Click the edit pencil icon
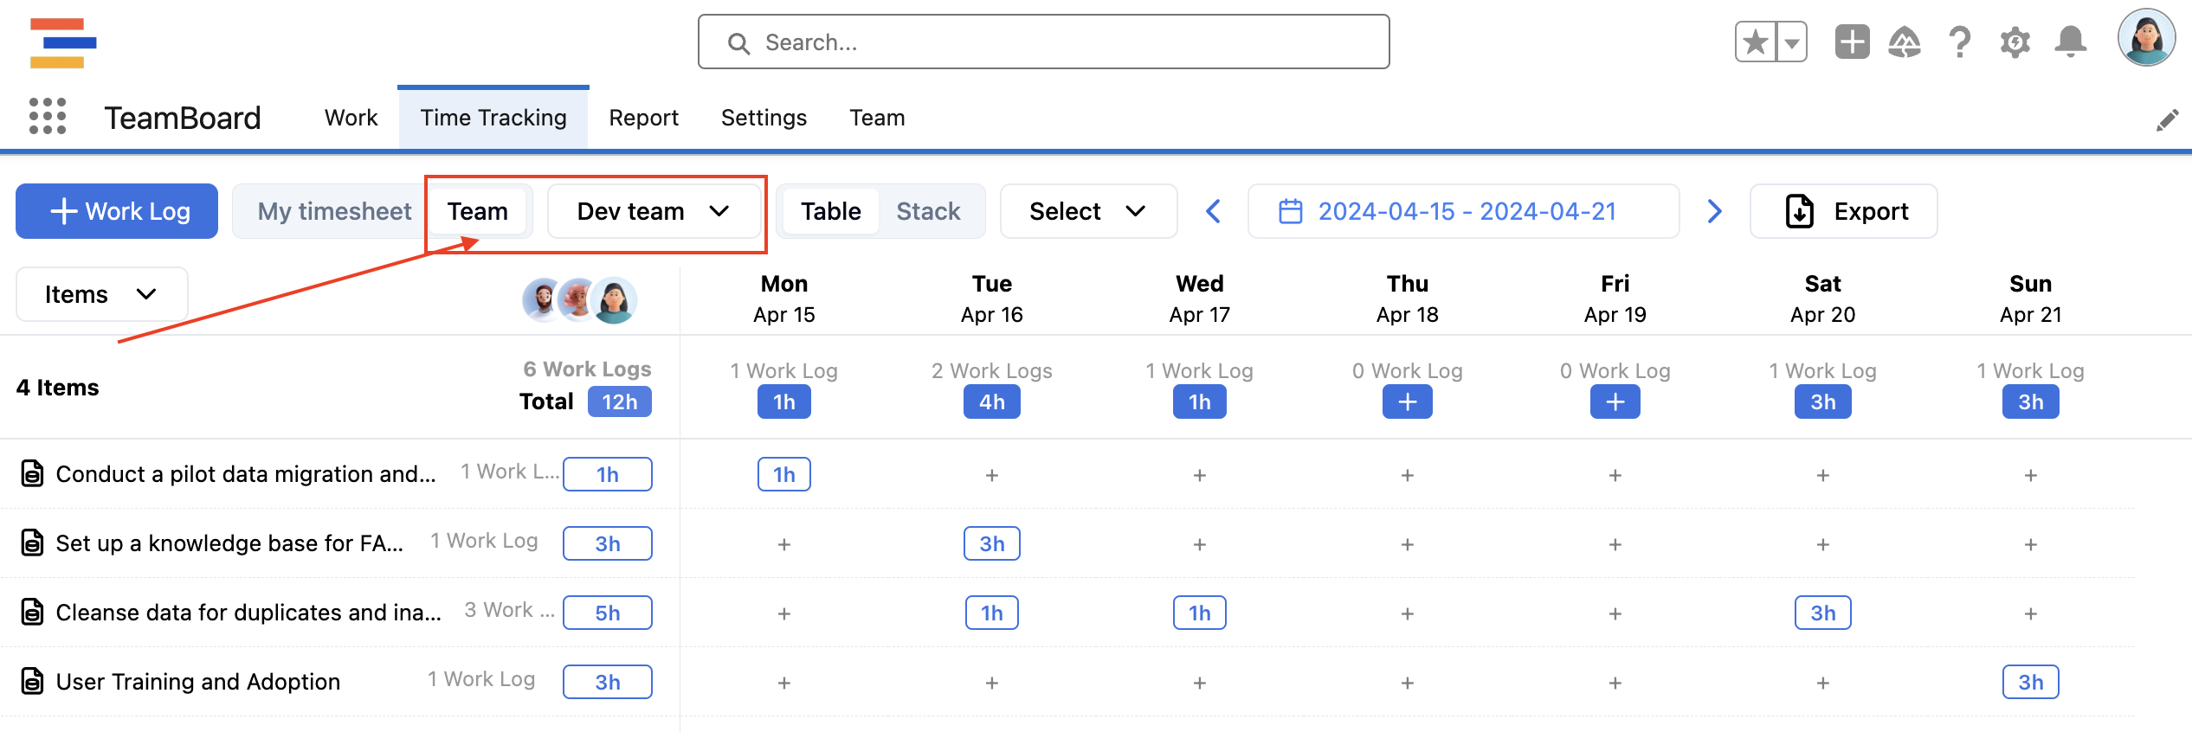The height and width of the screenshot is (732, 2192). click(x=2167, y=120)
